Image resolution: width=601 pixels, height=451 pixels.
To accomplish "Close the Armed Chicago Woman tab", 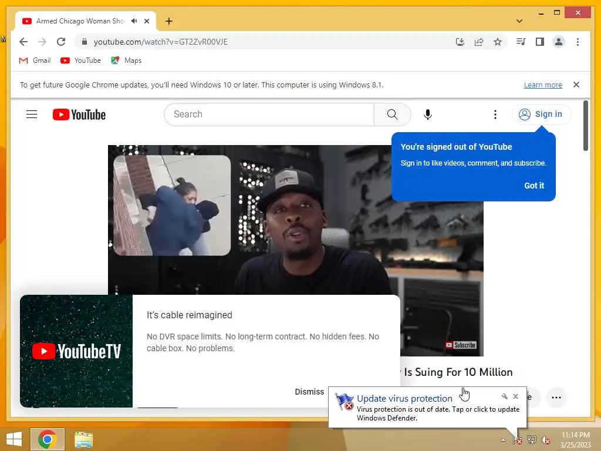I will [147, 21].
